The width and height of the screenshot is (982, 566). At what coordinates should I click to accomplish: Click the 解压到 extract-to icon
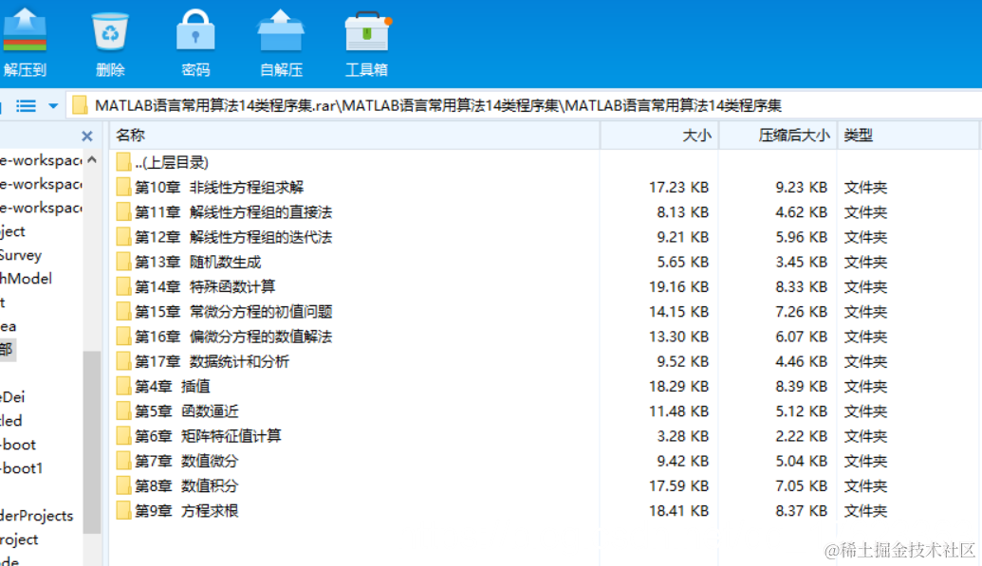coord(25,29)
